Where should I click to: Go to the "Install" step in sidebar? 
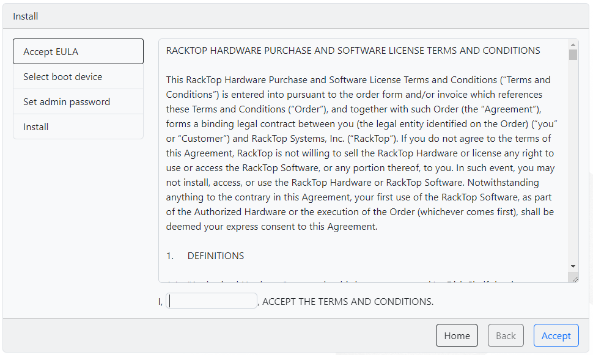78,126
